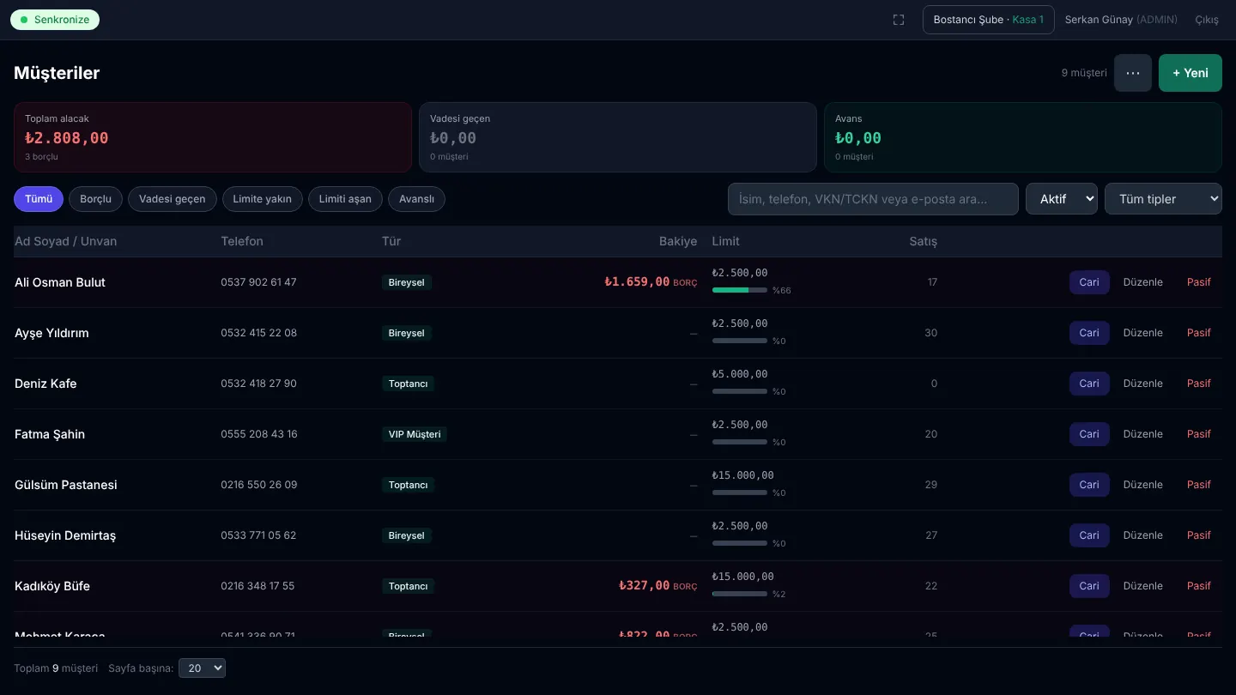Edit Deniz Kafe via Düzenle

[1143, 384]
